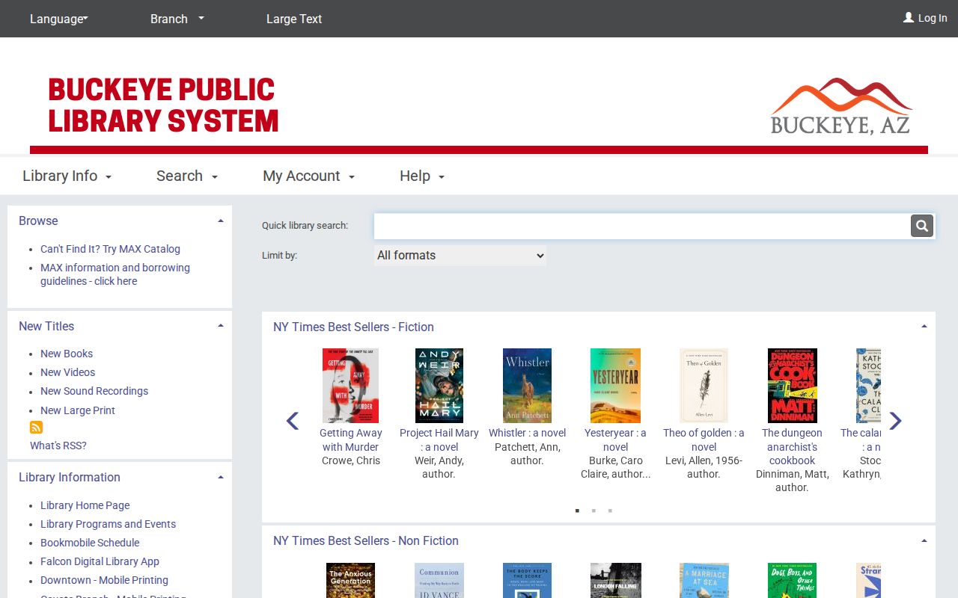Collapse the Library Information panel
Image resolution: width=958 pixels, height=598 pixels.
221,477
